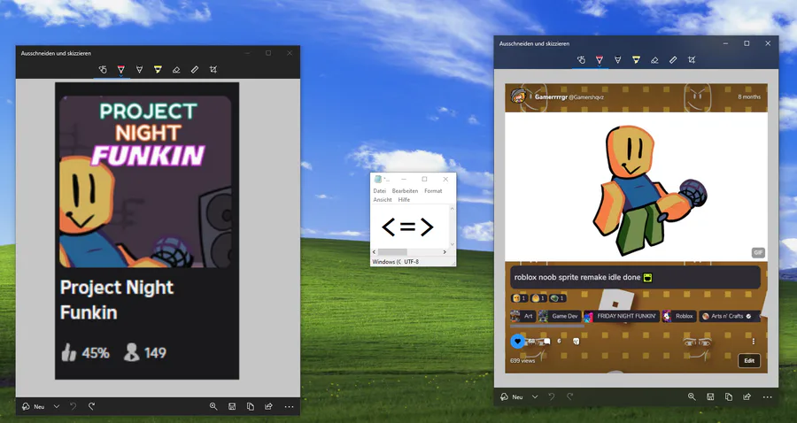Screen dimensions: 797x423
Task: Click the GIF badge on the noob image
Action: click(758, 252)
